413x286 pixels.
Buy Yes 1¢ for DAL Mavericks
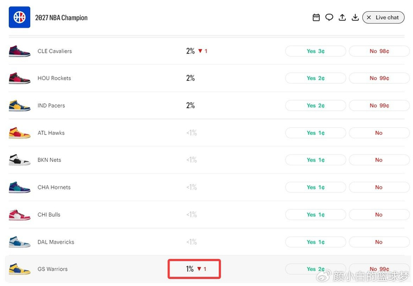tap(316, 242)
